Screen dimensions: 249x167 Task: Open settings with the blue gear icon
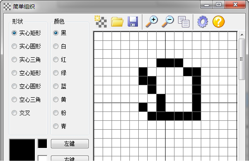tap(203, 22)
